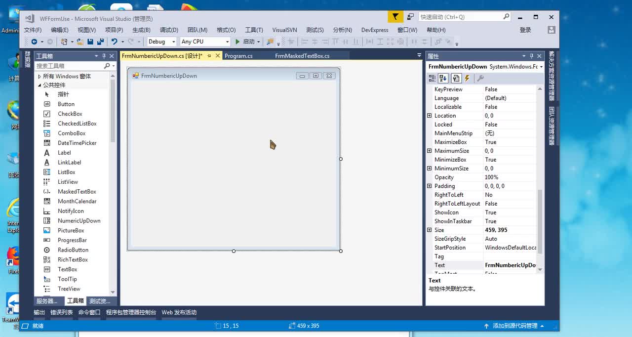Viewport: 632px width, 337px height.
Task: Click the properties grid scrollbar thumb
Action: click(x=540, y=221)
